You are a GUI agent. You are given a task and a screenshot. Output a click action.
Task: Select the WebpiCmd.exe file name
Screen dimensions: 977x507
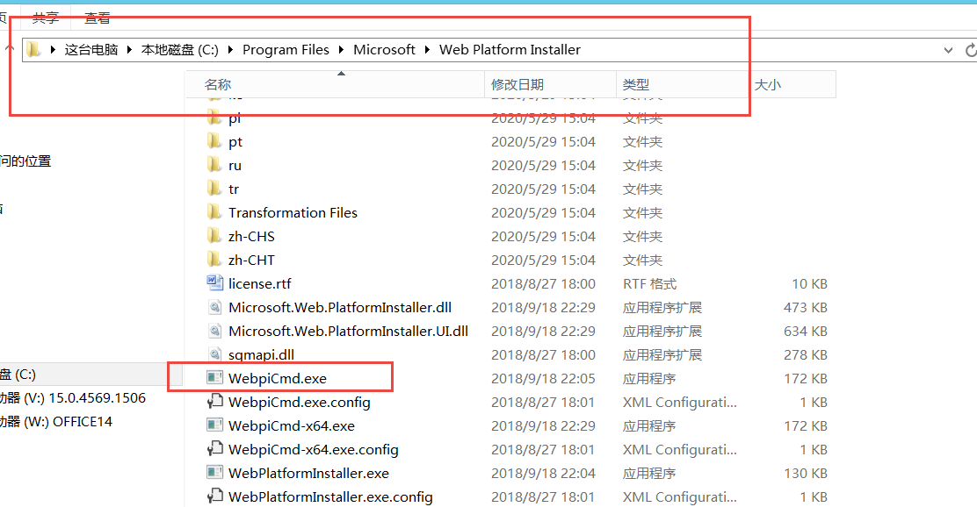(x=278, y=378)
